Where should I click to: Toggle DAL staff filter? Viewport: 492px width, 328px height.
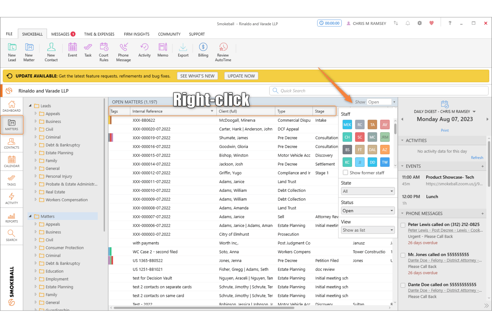pyautogui.click(x=372, y=150)
